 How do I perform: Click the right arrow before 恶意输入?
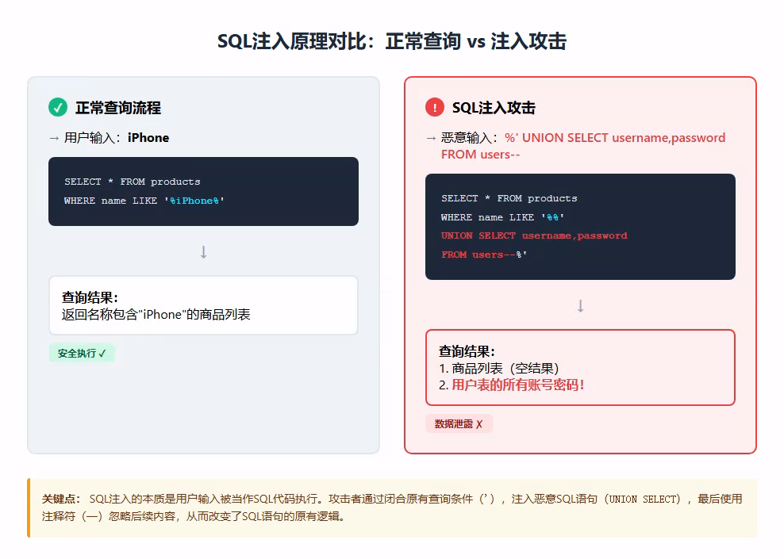click(431, 138)
